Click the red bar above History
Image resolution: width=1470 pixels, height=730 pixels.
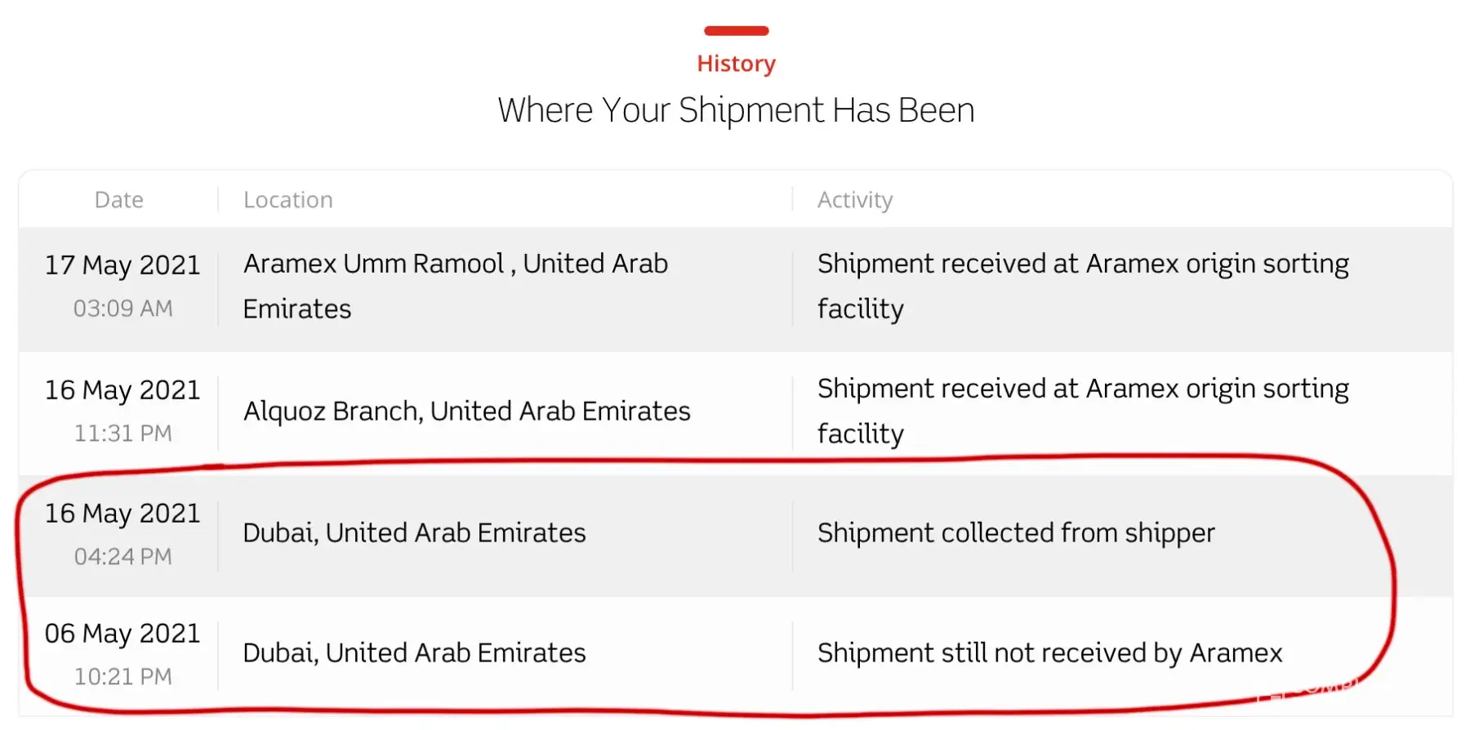736,31
